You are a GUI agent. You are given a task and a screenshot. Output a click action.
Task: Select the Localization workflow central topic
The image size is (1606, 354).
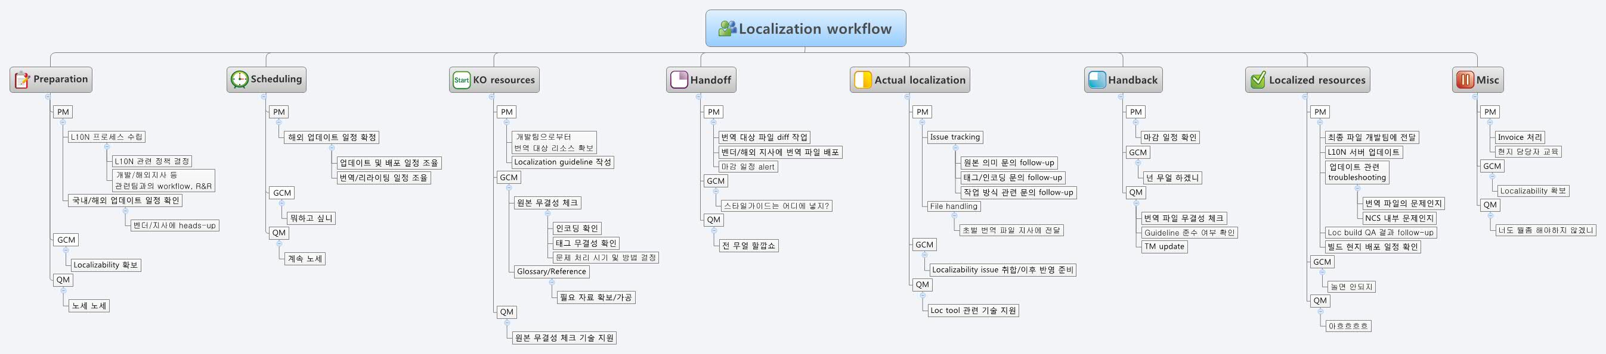coord(806,28)
